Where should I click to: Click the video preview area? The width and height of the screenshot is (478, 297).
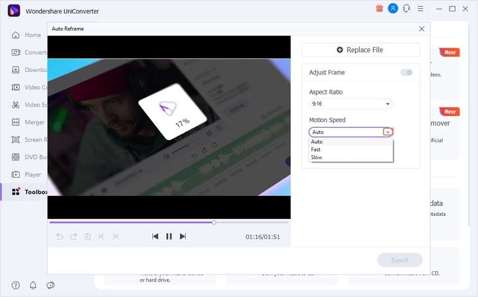click(x=169, y=128)
